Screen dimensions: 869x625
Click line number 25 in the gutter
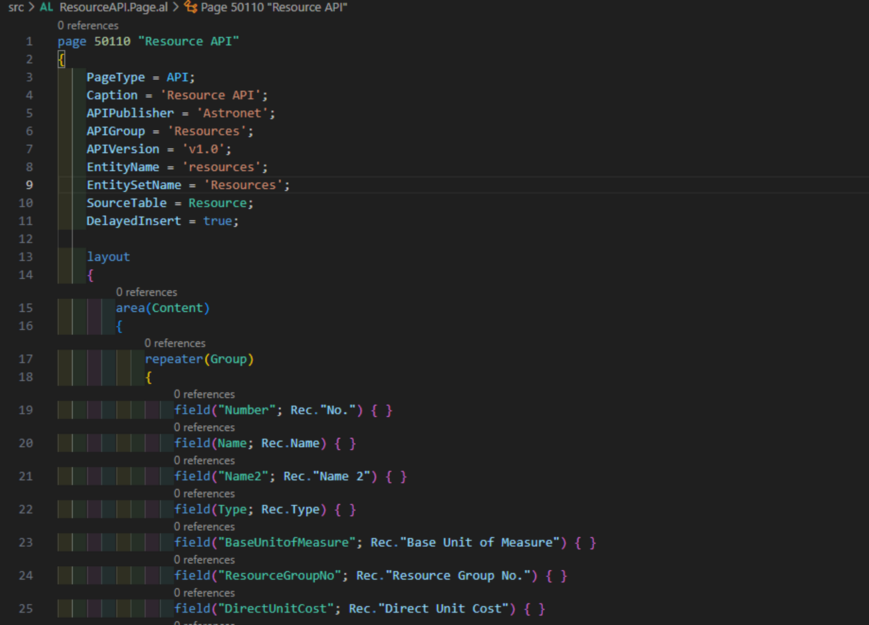25,608
